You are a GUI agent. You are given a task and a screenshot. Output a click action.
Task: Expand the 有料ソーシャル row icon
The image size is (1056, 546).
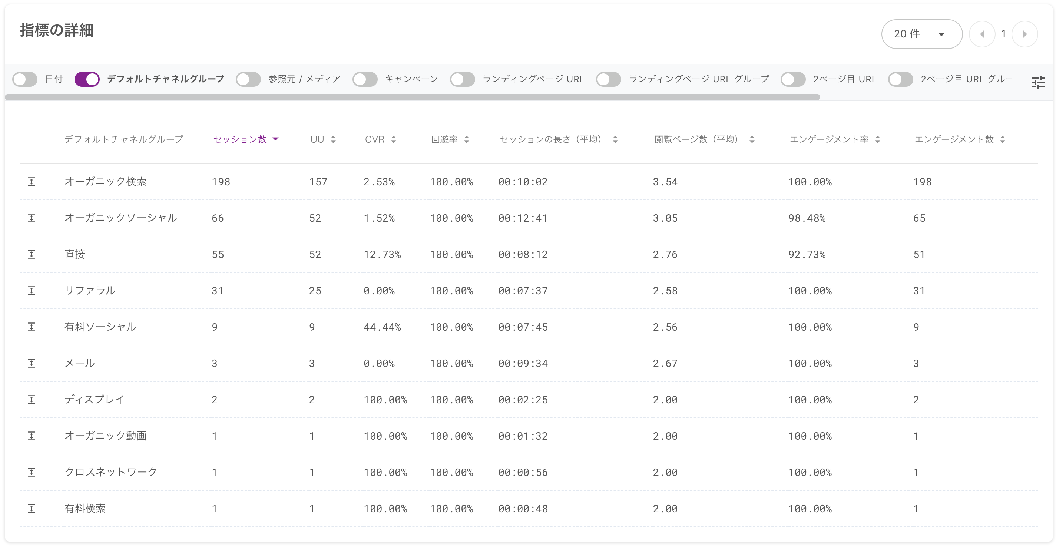32,327
